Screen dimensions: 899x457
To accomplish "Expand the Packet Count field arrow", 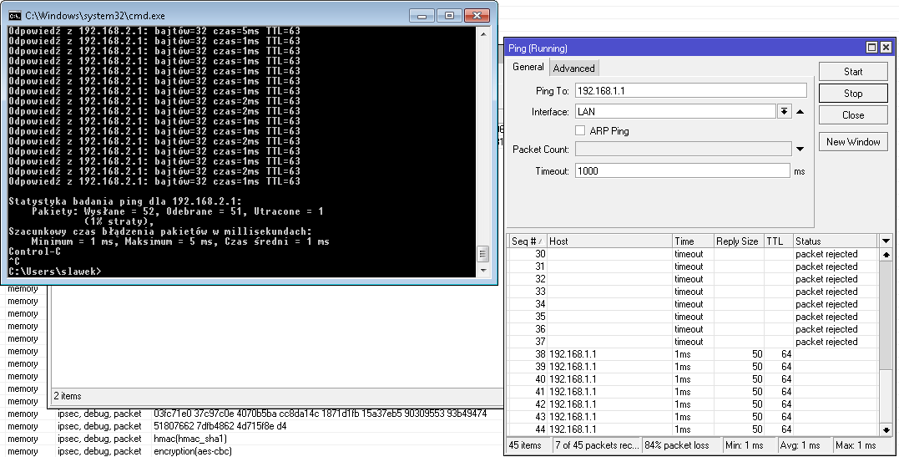I will 800,150.
